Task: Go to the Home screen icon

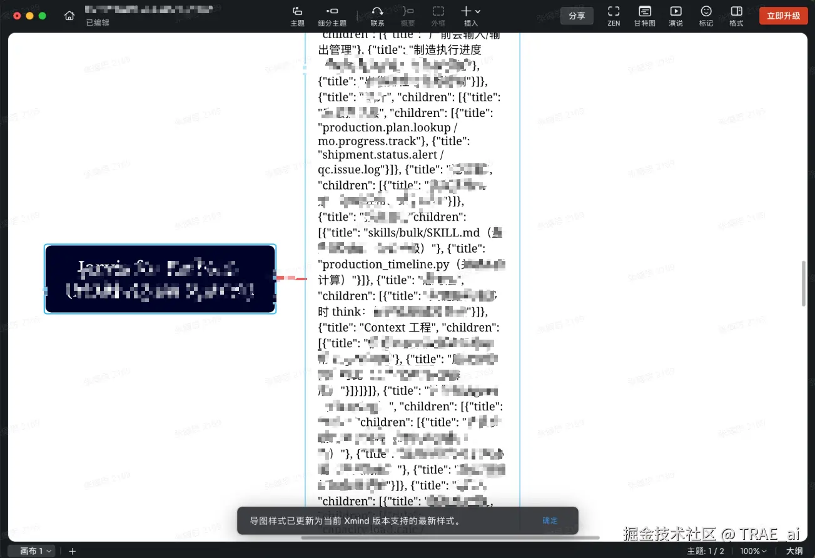Action: [69, 16]
